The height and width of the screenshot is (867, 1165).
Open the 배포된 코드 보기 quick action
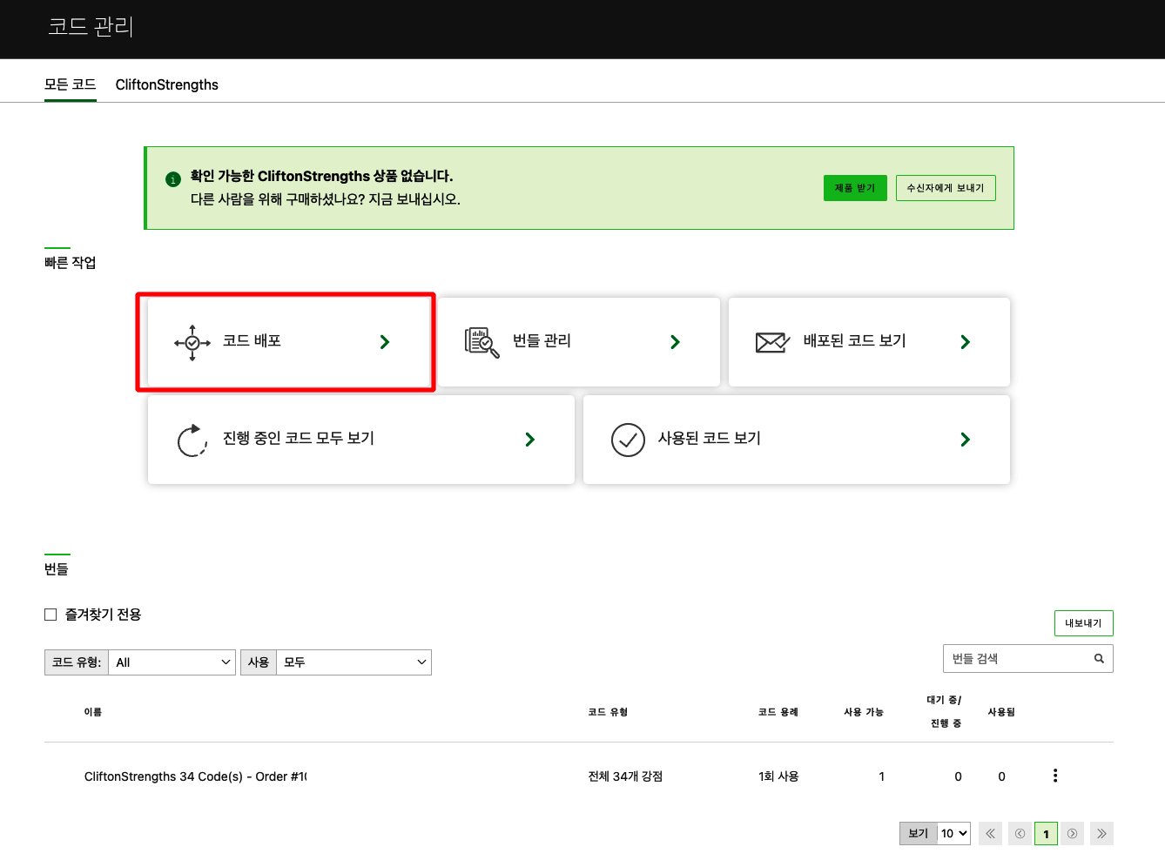coord(869,342)
